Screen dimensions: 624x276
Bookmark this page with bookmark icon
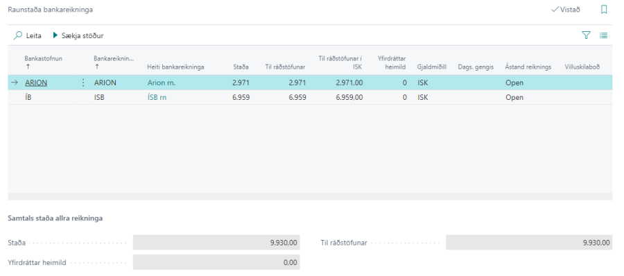coord(604,10)
